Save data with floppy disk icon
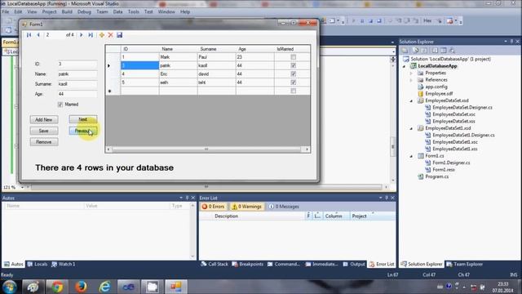The image size is (522, 294). click(x=120, y=35)
